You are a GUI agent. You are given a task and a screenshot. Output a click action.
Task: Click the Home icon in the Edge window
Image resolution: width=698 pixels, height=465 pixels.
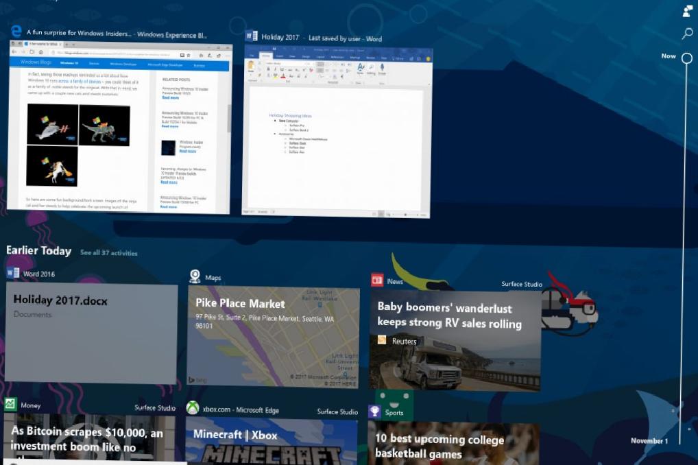coord(41,53)
